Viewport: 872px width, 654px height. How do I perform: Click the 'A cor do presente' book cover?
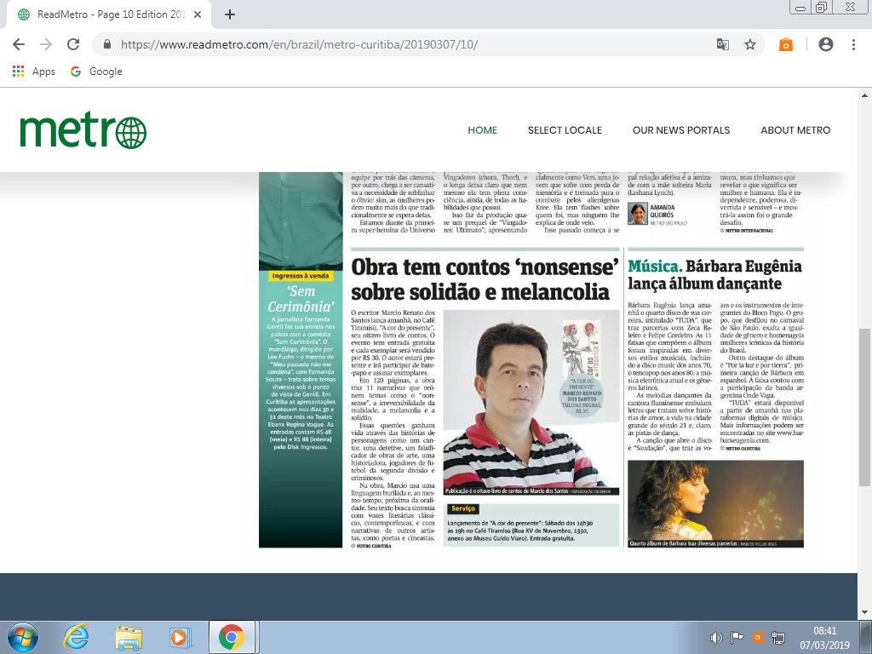[x=579, y=347]
